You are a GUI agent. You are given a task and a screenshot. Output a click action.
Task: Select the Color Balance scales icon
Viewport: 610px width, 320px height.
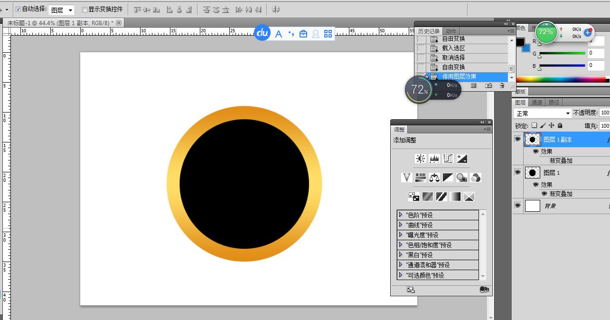[434, 178]
